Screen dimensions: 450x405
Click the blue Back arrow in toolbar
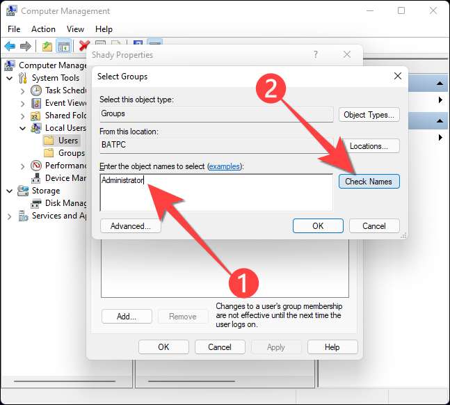[x=10, y=46]
